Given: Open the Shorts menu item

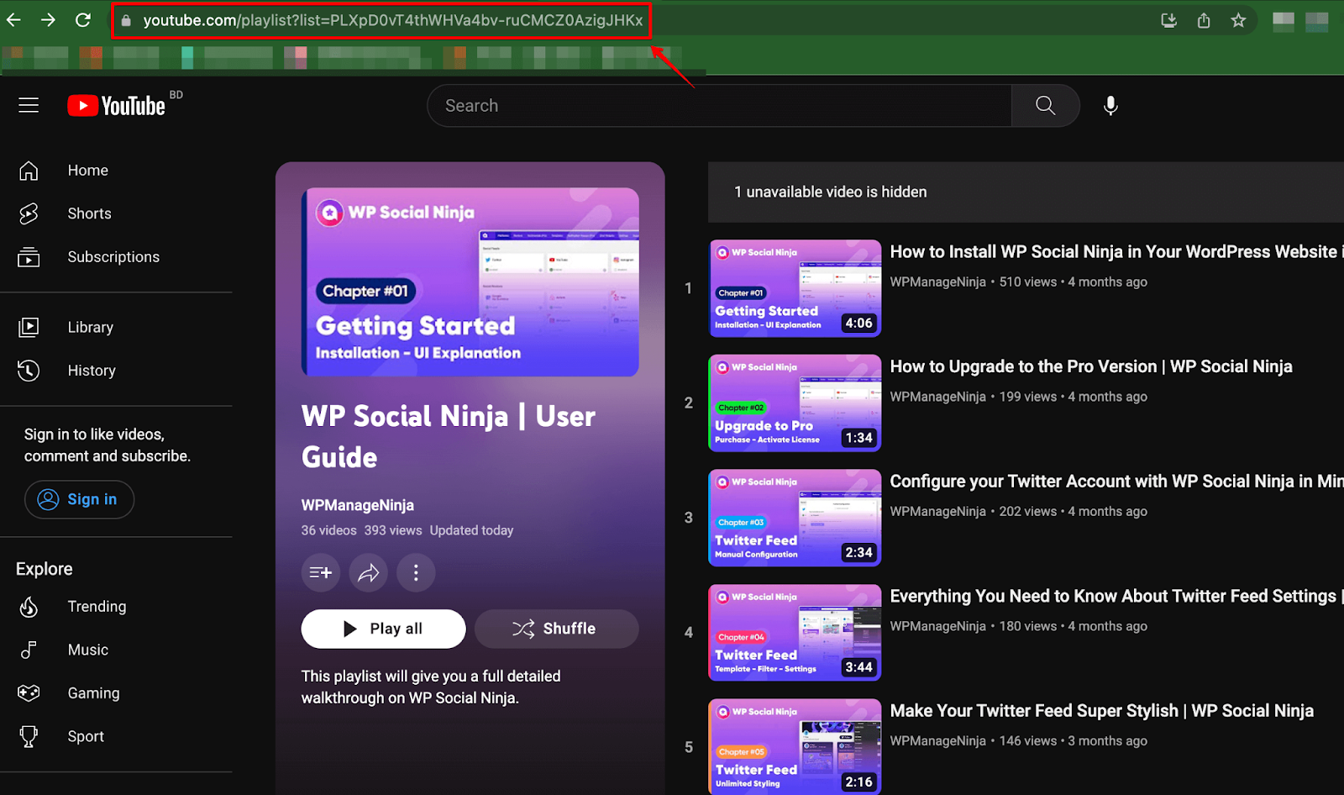Looking at the screenshot, I should pos(90,213).
